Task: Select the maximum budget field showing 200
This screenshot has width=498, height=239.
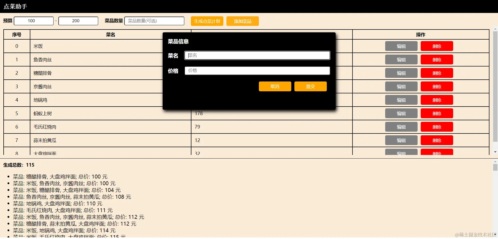Action: (x=78, y=21)
